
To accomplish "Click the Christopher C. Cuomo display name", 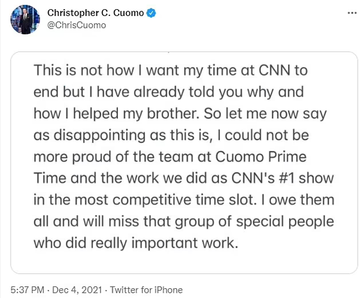I will click(x=96, y=13).
